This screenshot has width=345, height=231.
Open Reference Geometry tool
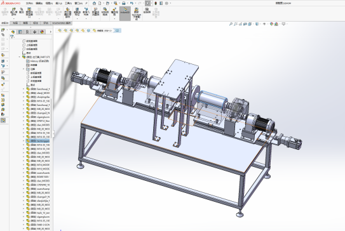click(86, 11)
